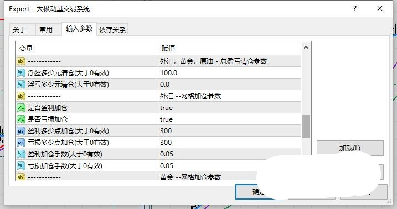Switch to the 关于 tab

(x=19, y=29)
